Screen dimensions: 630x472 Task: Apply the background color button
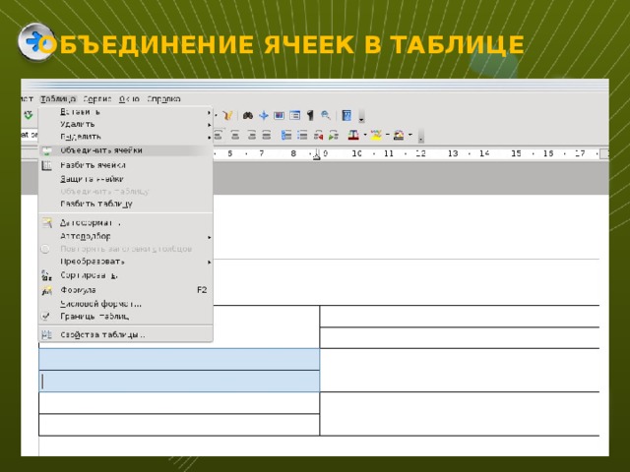[399, 136]
